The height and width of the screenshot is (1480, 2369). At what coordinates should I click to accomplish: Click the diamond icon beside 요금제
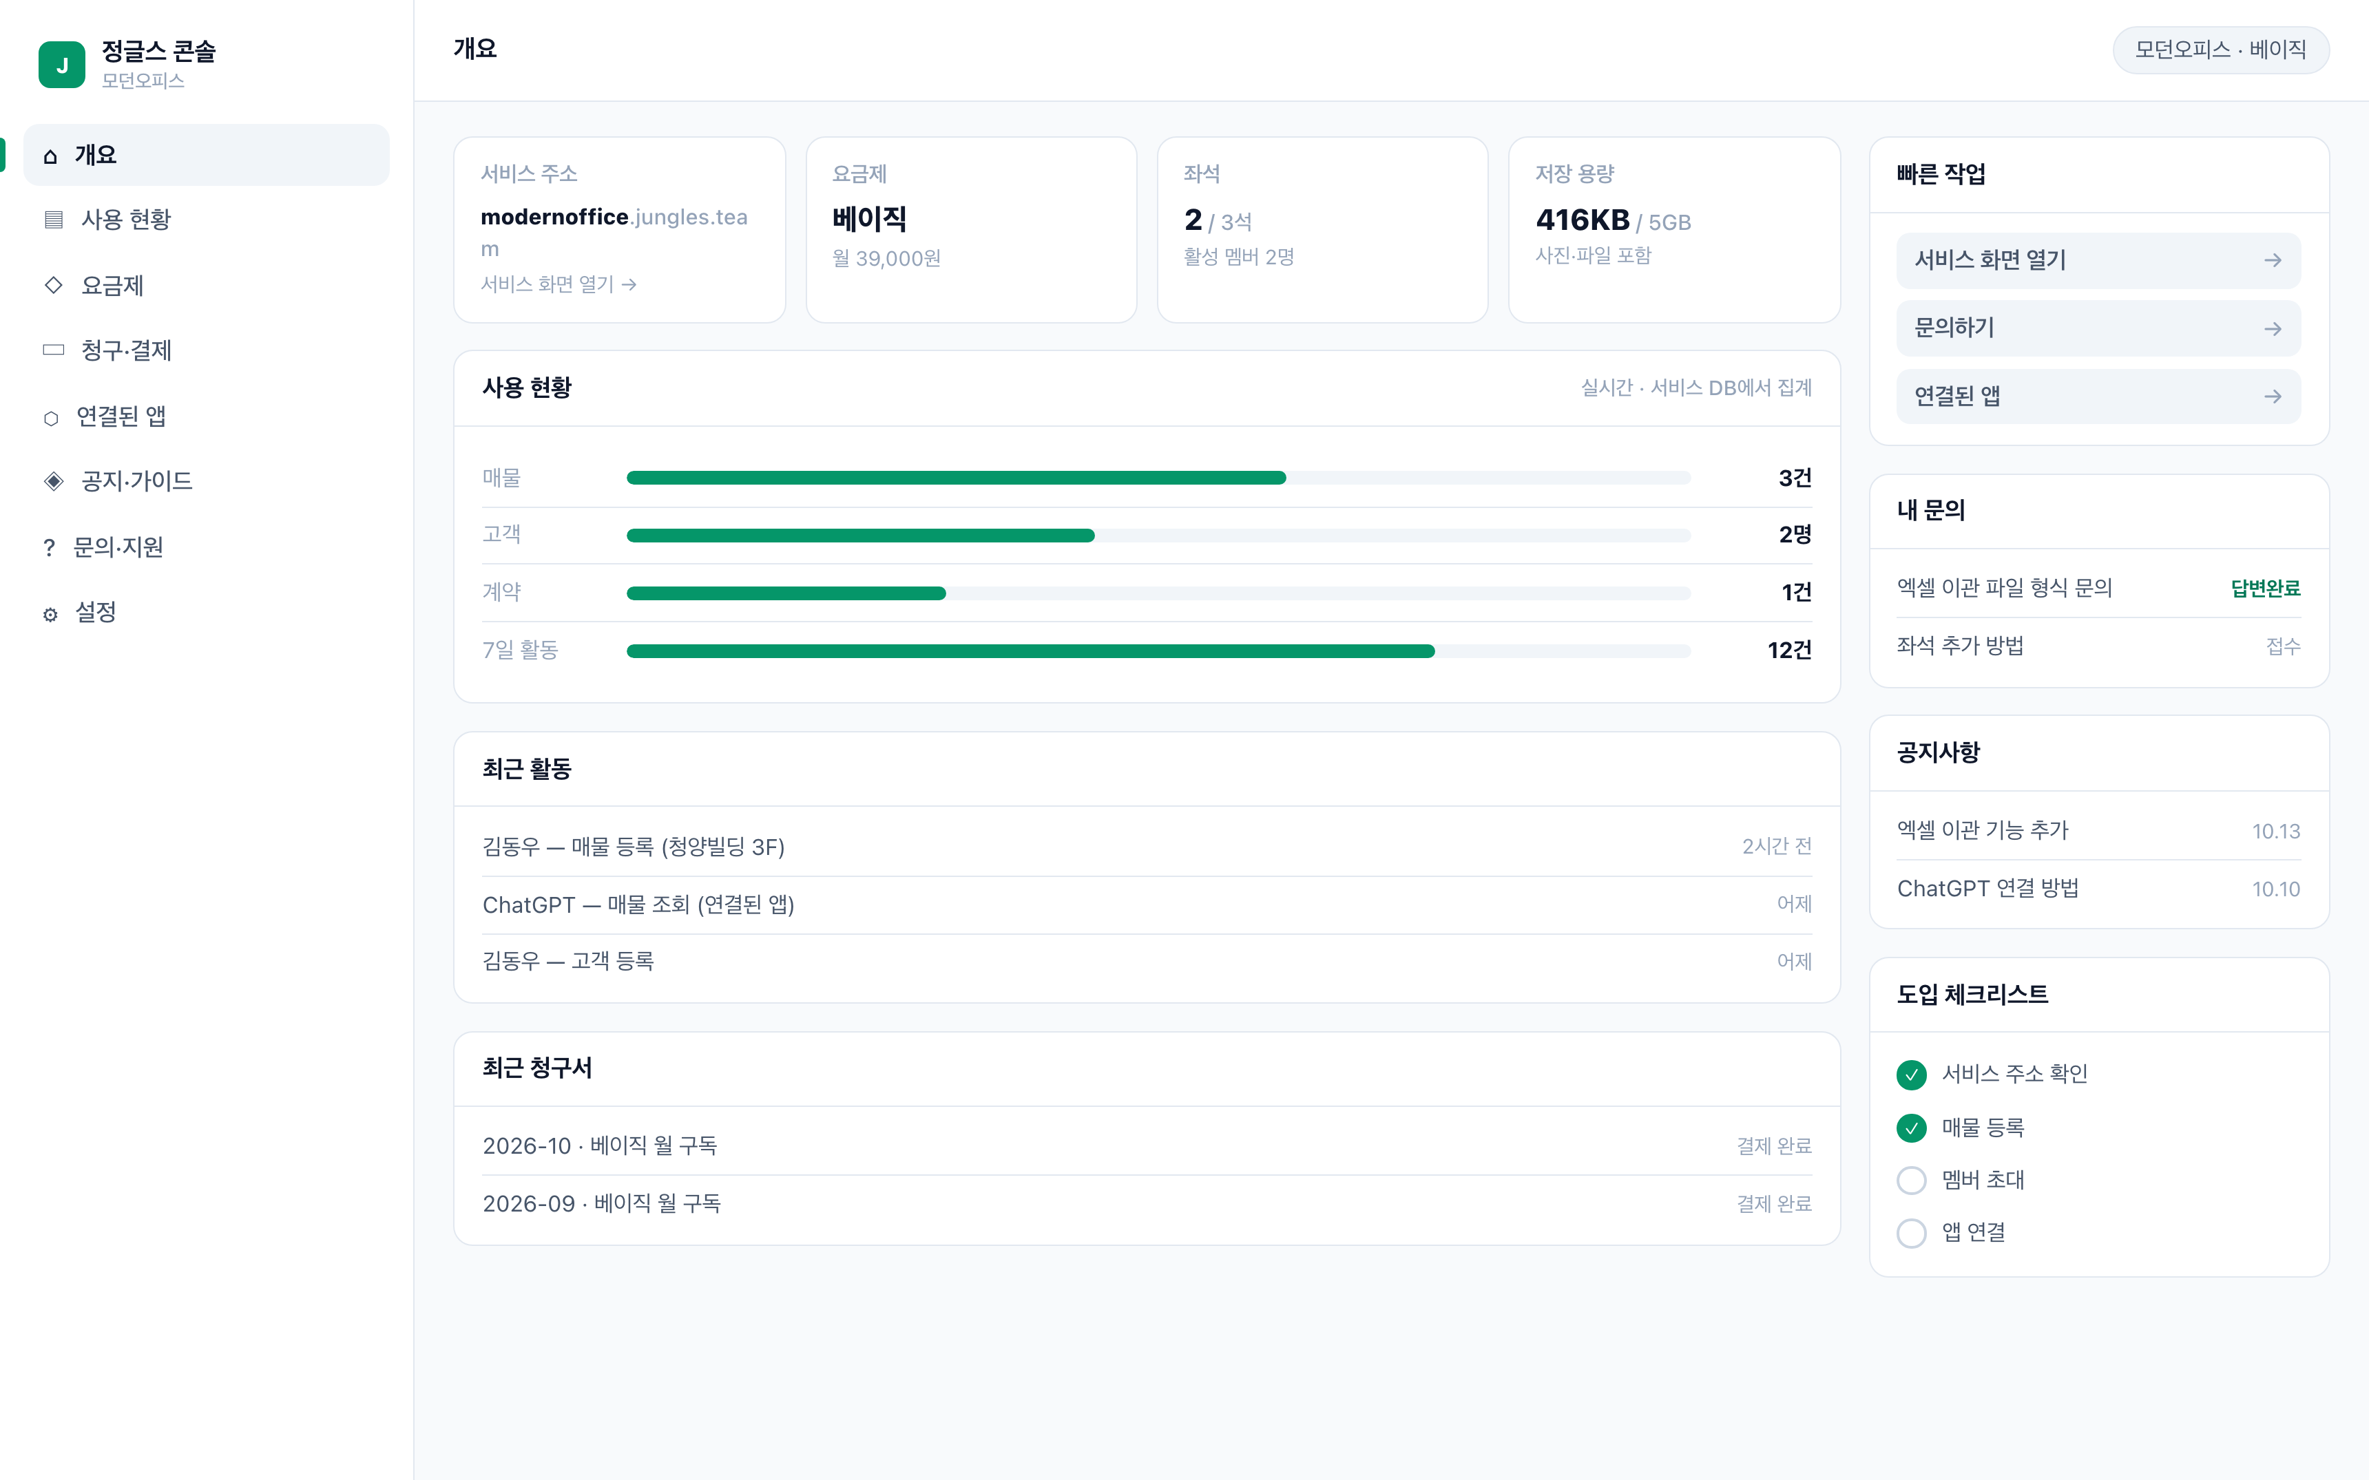[x=54, y=285]
